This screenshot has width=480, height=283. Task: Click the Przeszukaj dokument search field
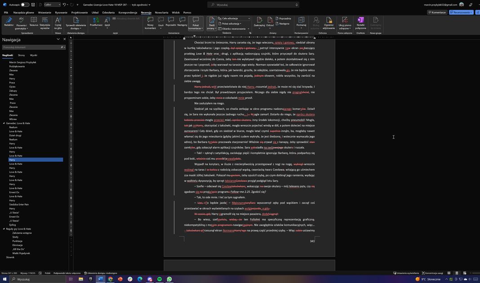coord(31,47)
